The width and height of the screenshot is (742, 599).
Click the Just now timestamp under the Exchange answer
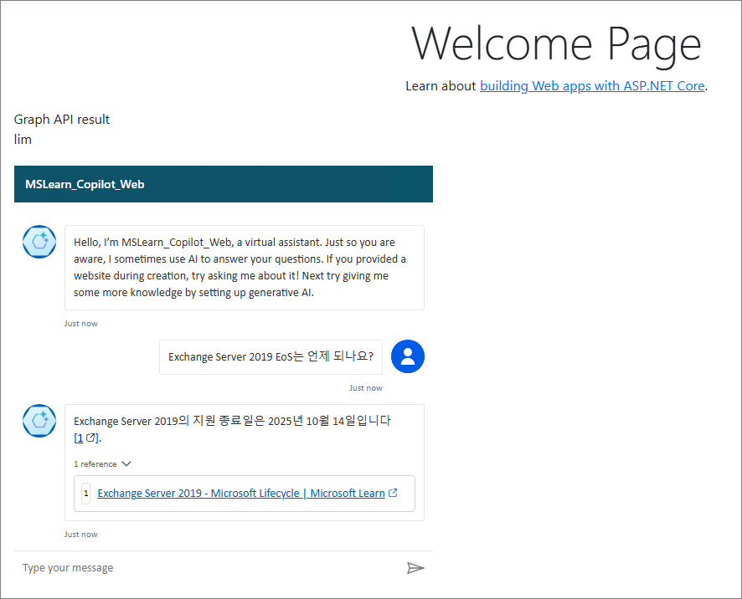point(81,535)
